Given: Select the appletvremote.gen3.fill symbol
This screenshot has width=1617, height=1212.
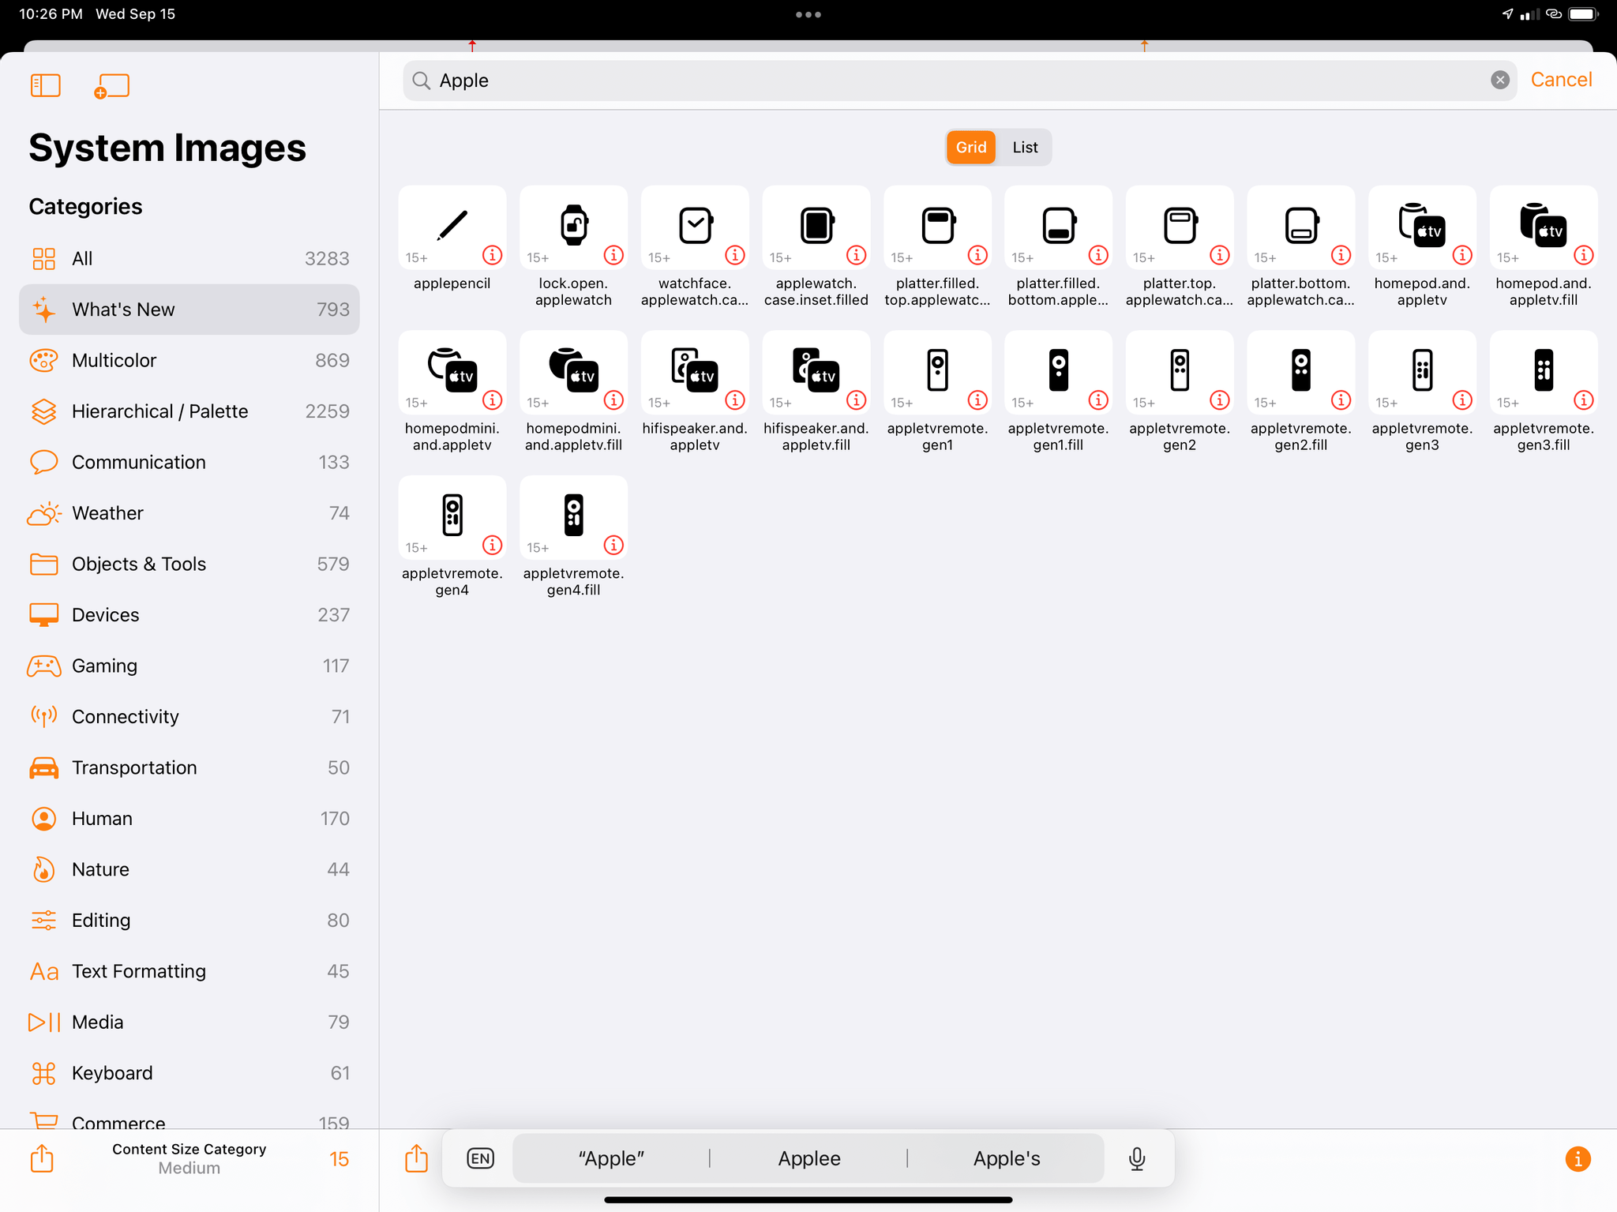Looking at the screenshot, I should click(x=1544, y=371).
